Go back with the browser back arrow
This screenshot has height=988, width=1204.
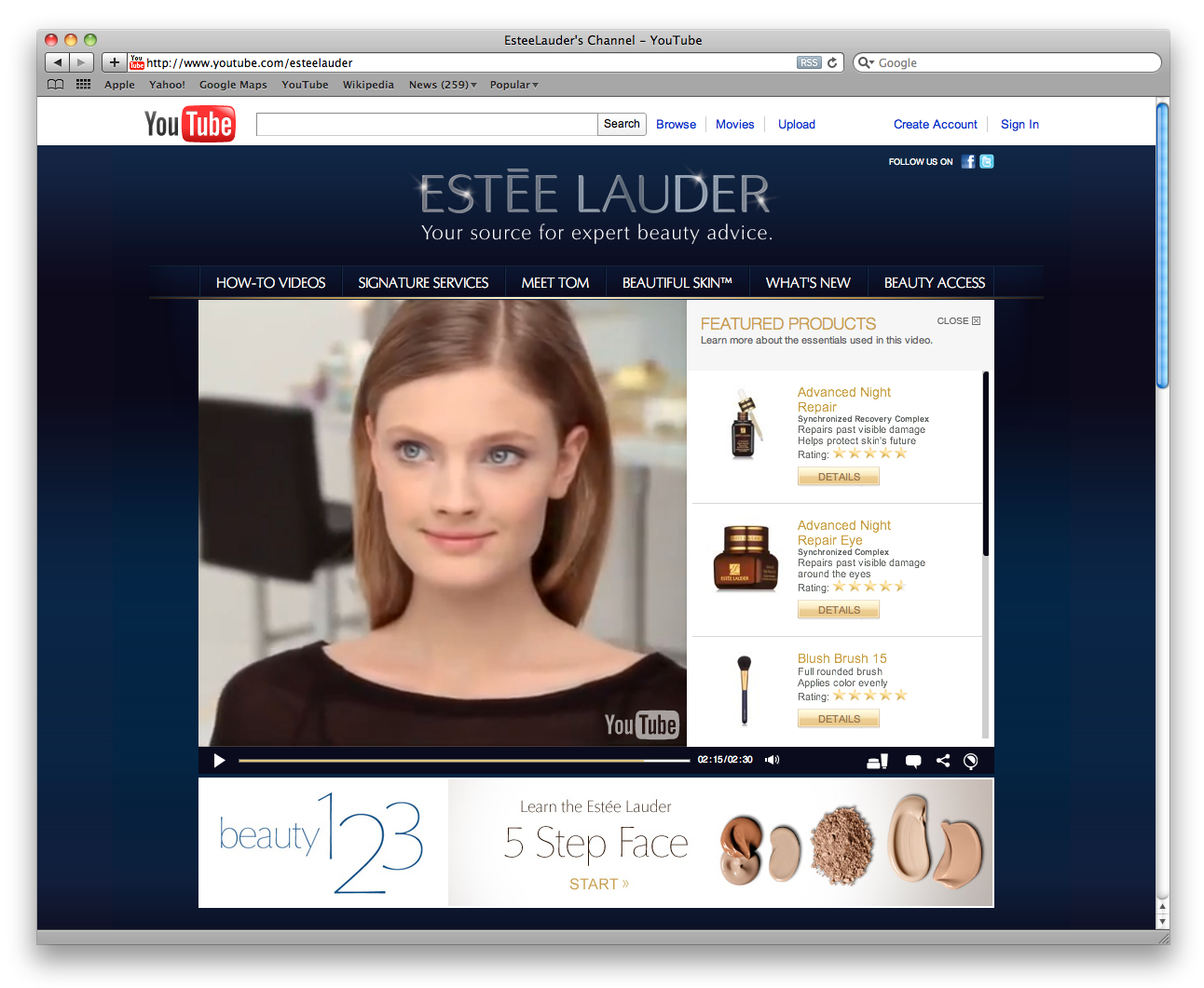click(58, 62)
